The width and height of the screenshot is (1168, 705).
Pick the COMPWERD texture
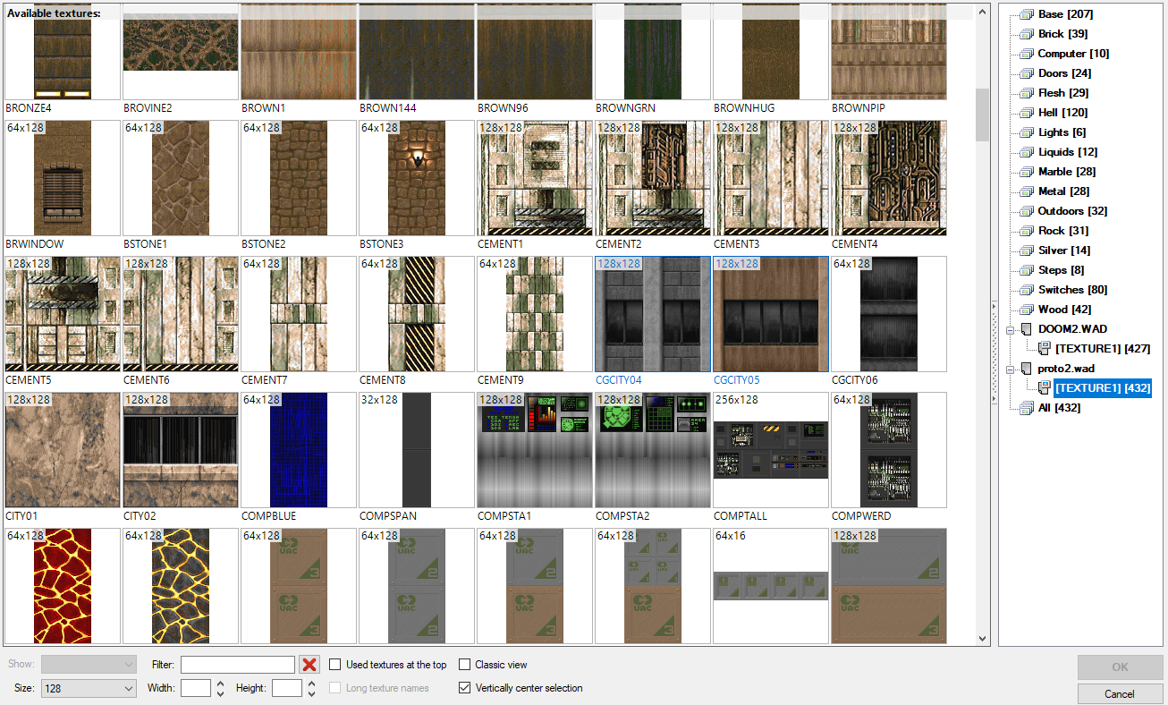(x=888, y=450)
